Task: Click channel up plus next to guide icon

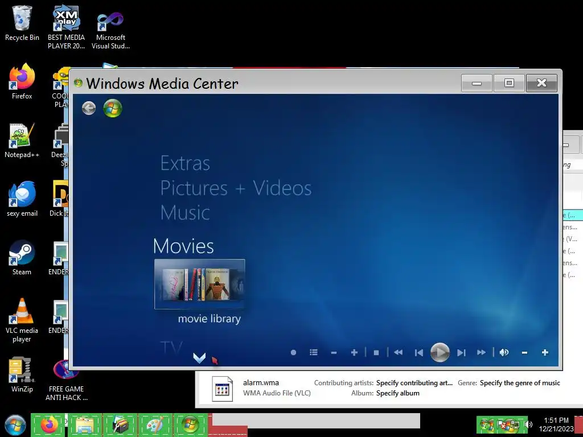Action: (354, 352)
